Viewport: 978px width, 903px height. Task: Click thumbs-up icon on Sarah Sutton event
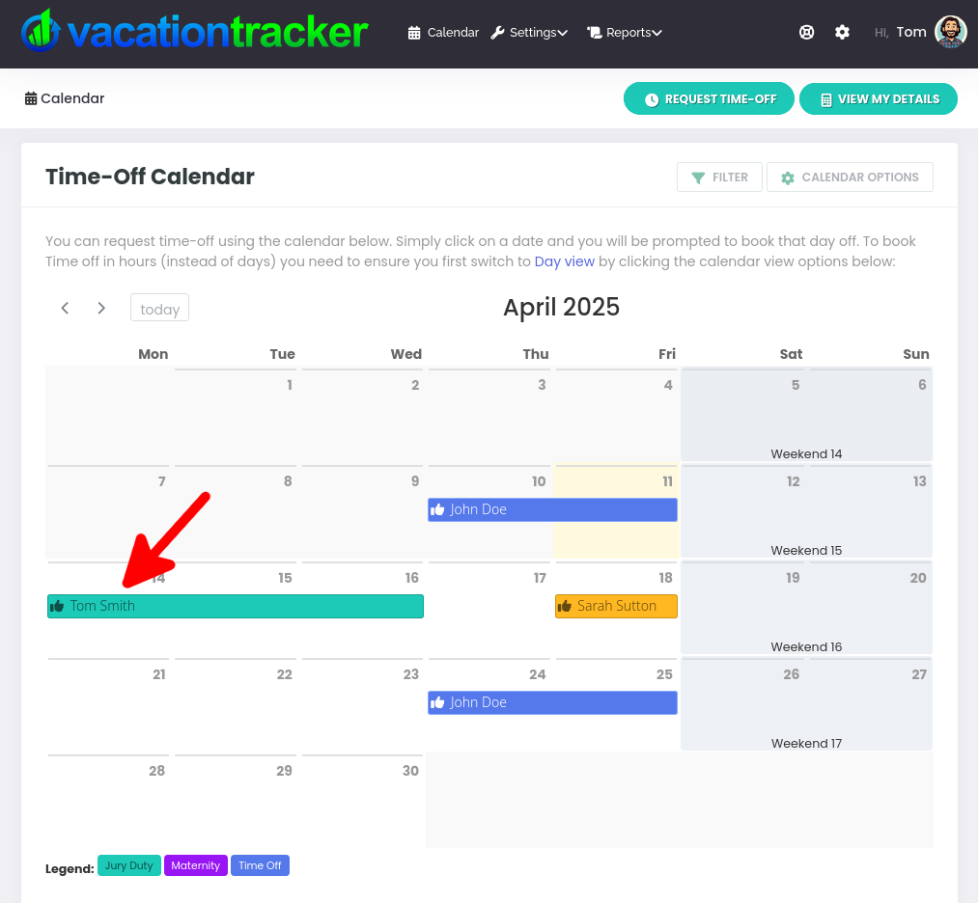[566, 606]
